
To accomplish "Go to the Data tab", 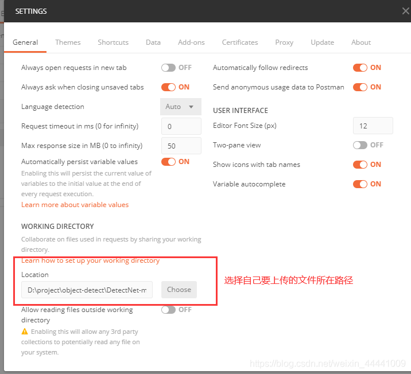I will point(153,42).
